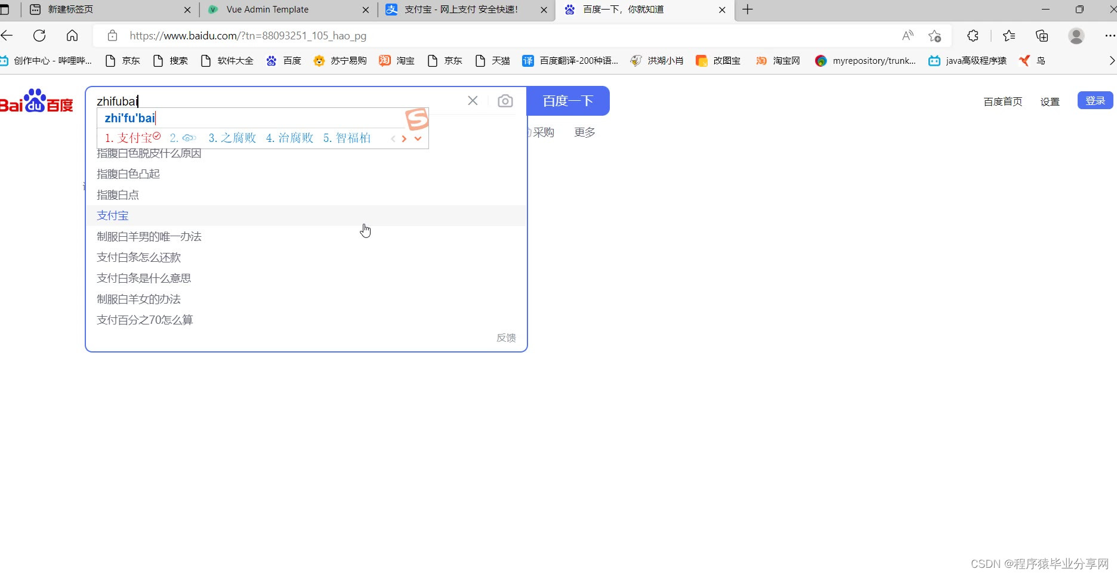The height and width of the screenshot is (575, 1117).
Task: Click the 登录 login button
Action: click(x=1095, y=100)
